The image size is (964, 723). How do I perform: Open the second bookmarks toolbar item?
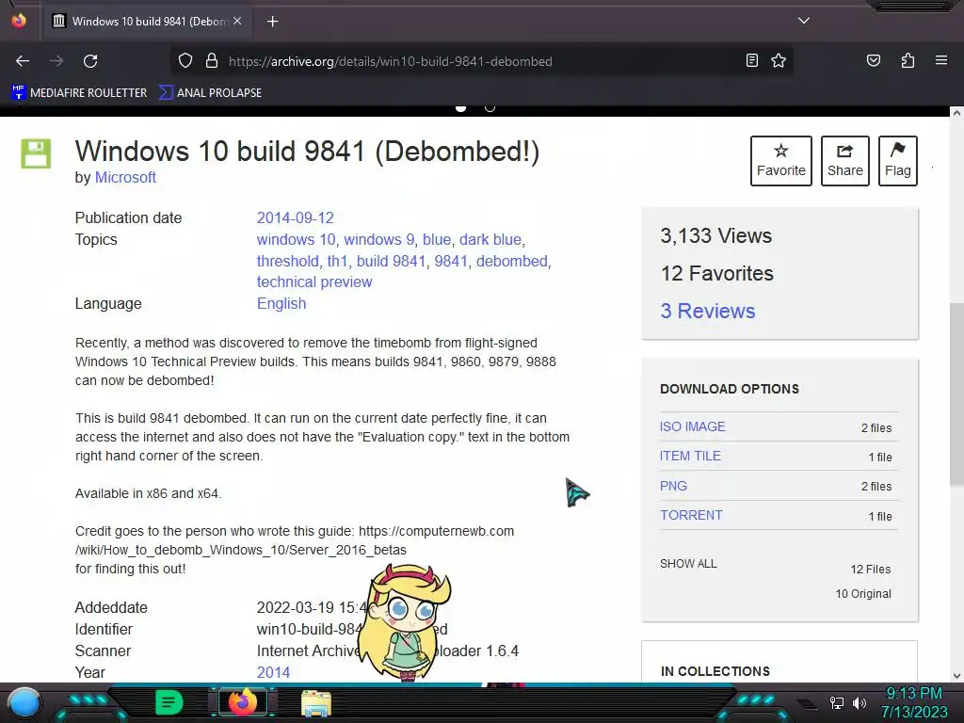point(210,93)
